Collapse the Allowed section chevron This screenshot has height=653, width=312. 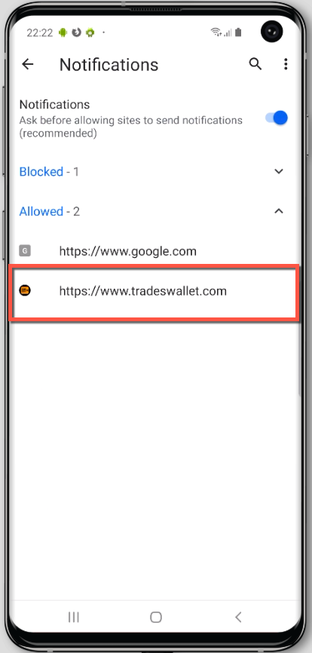coord(279,211)
